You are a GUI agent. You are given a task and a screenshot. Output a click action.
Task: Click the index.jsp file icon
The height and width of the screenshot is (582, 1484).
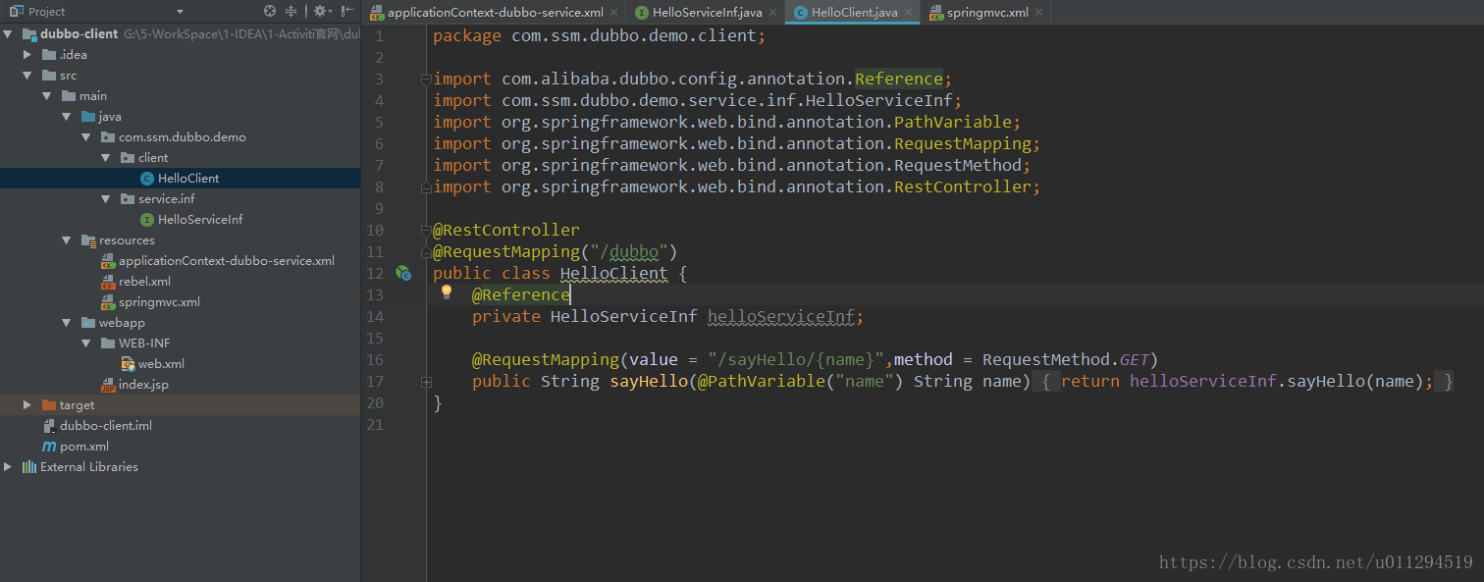[x=108, y=384]
